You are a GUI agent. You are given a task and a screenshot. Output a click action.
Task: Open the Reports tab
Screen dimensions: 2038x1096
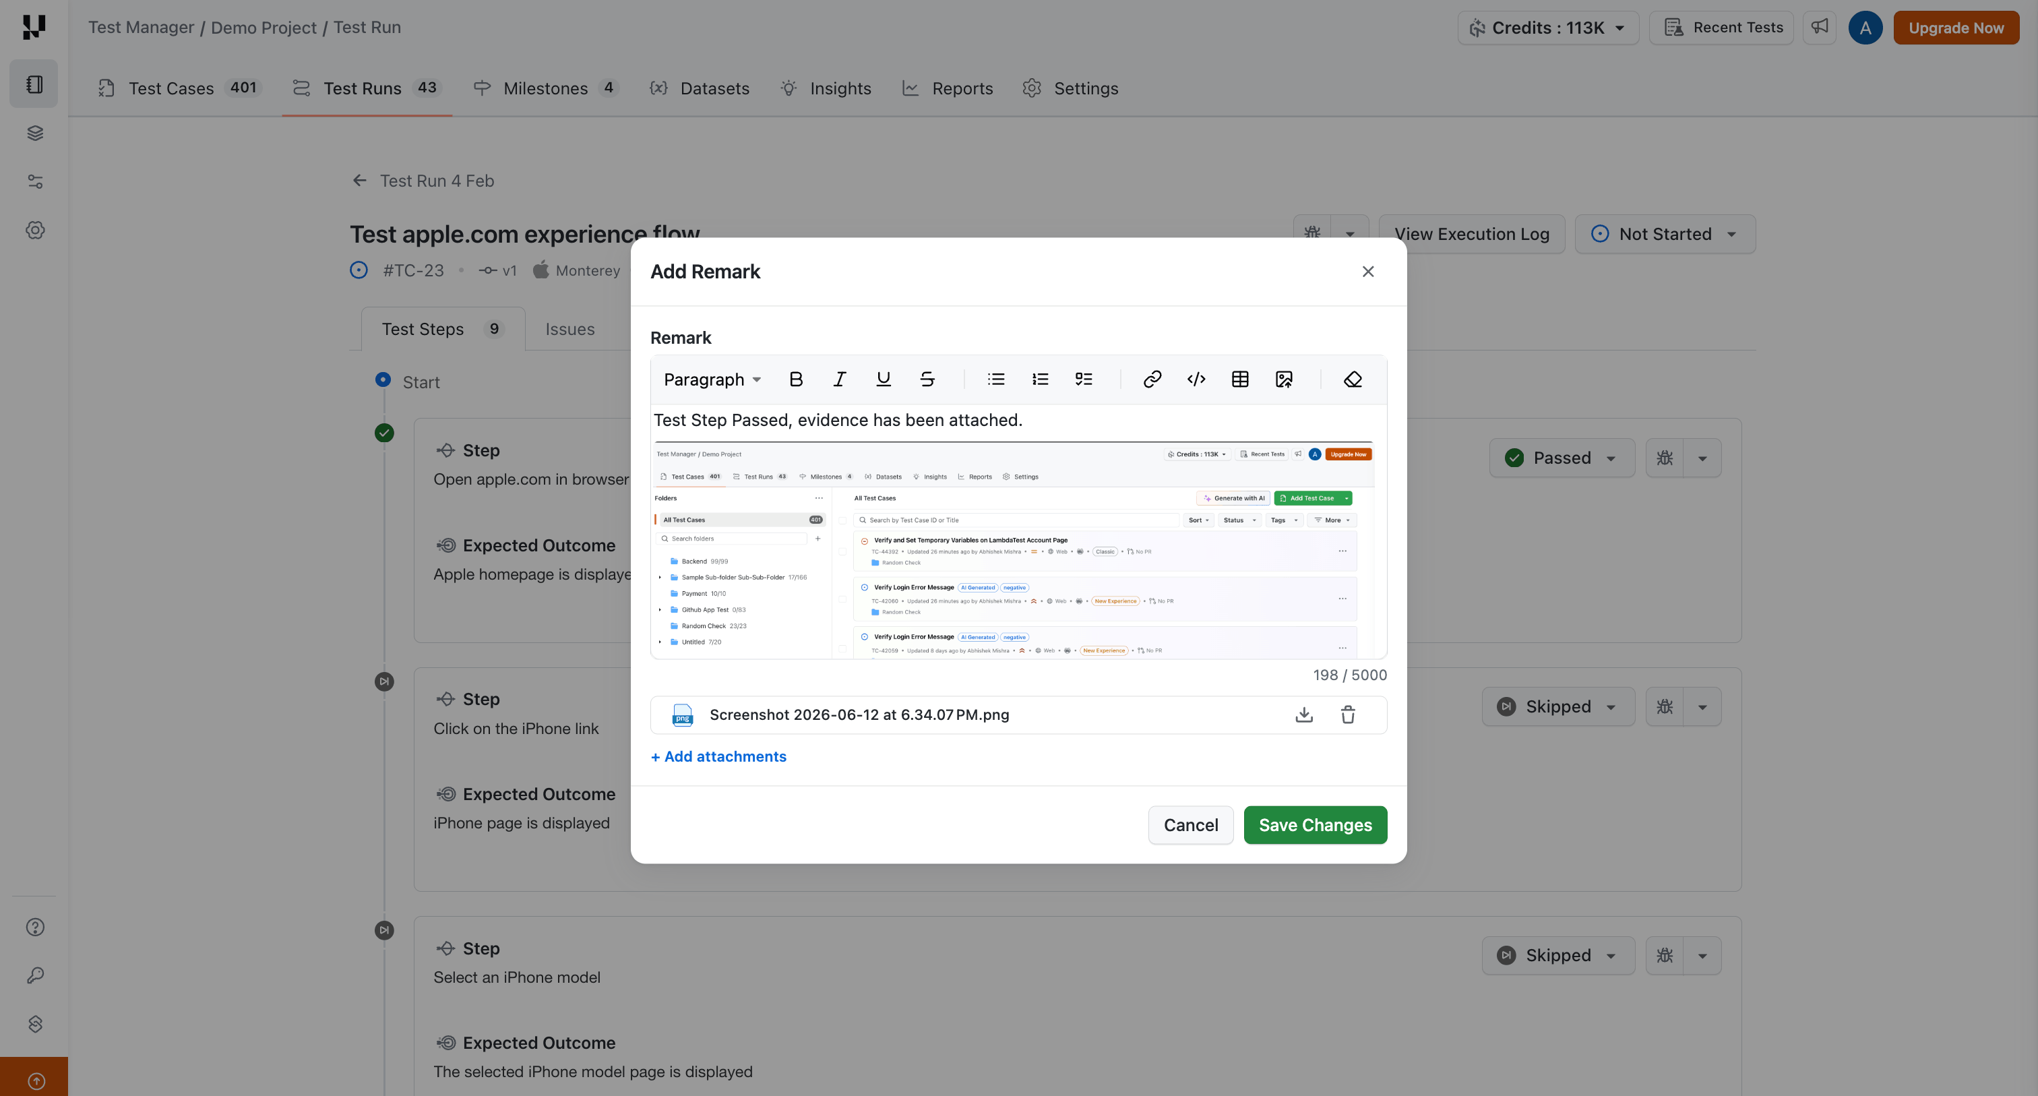tap(947, 88)
